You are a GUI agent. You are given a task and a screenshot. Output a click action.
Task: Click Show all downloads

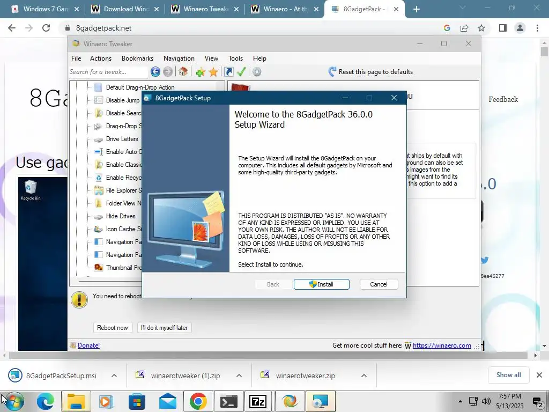(x=508, y=375)
